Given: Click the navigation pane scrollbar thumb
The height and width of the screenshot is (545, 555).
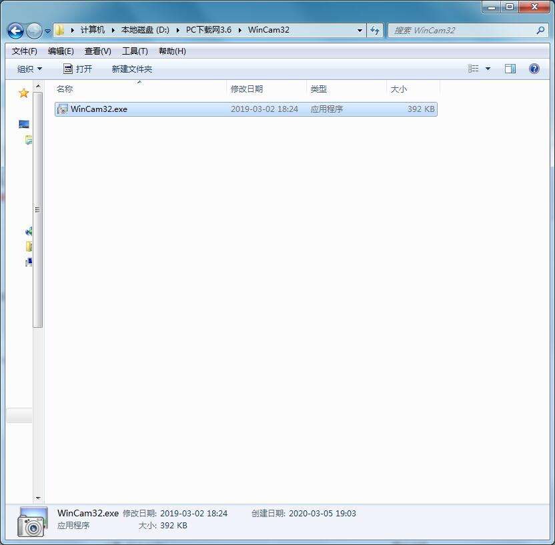Looking at the screenshot, I should [38, 210].
